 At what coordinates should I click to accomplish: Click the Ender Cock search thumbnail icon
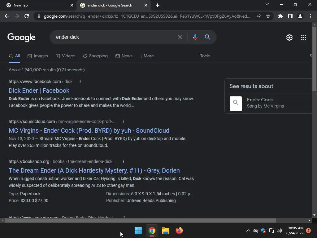pyautogui.click(x=236, y=104)
